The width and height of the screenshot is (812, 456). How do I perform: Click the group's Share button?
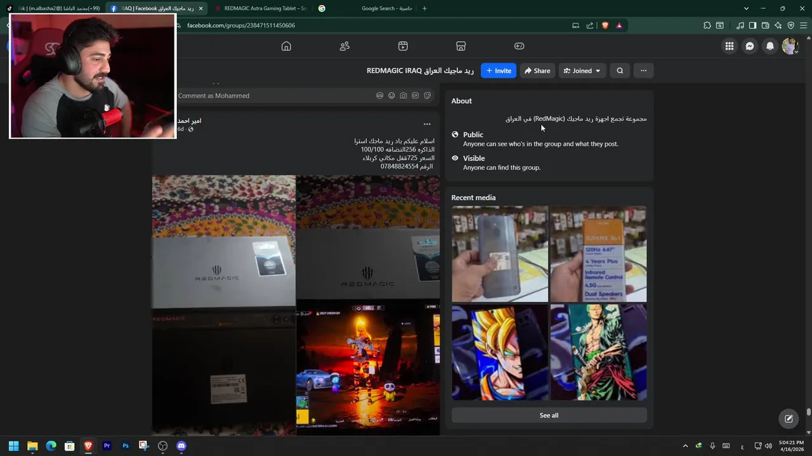coord(537,71)
